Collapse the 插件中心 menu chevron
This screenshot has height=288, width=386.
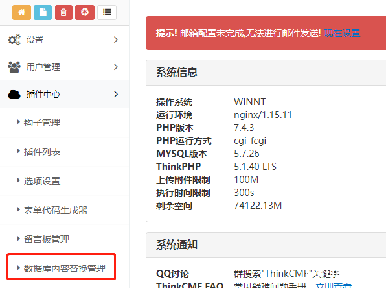(116, 94)
